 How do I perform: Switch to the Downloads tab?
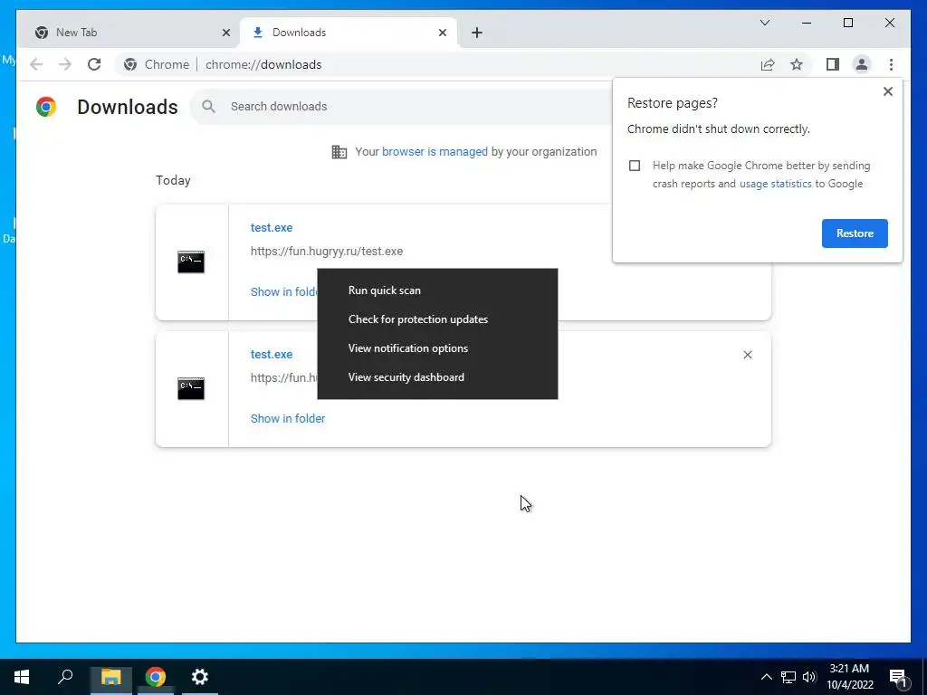pos(349,33)
